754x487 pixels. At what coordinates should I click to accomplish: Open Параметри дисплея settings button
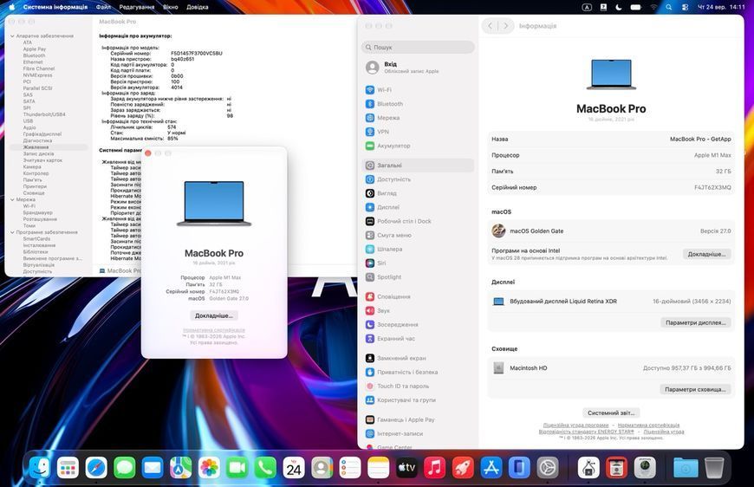tap(695, 322)
